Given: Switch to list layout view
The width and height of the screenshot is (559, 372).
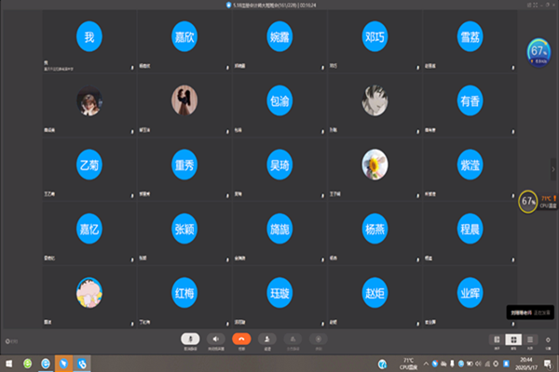Looking at the screenshot, I should tap(530, 340).
